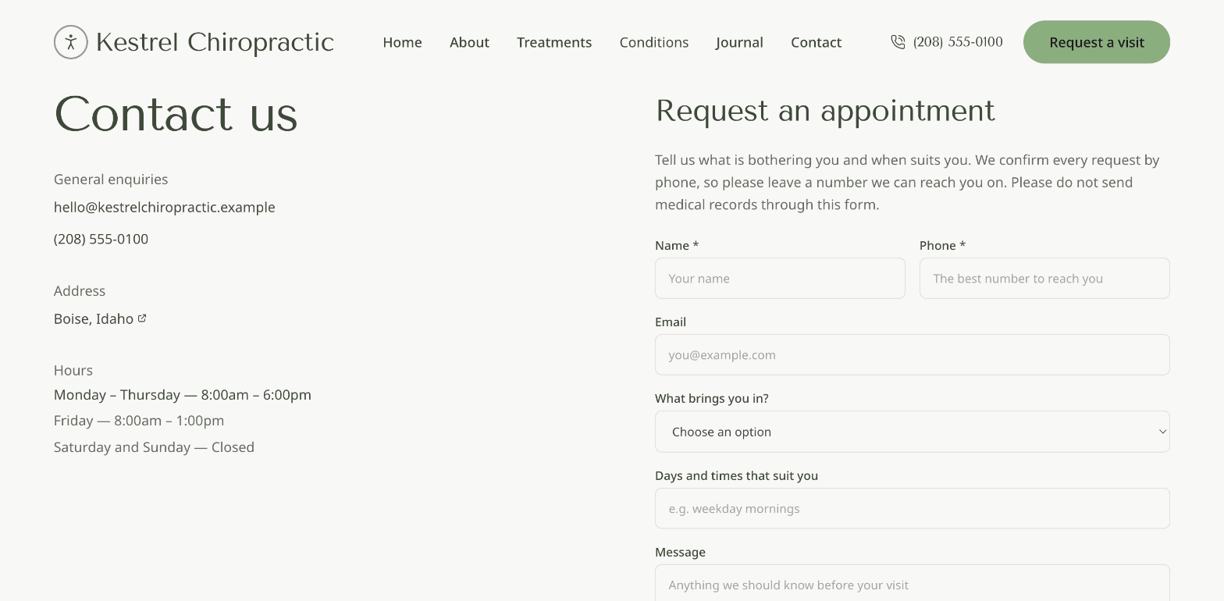1224x601 pixels.
Task: Focus the Name input field
Action: (x=780, y=279)
